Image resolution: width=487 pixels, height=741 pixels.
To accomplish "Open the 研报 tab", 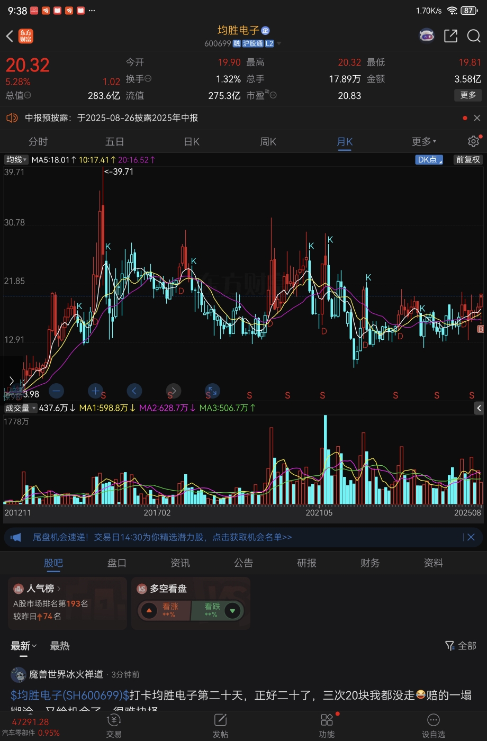I will pyautogui.click(x=306, y=563).
